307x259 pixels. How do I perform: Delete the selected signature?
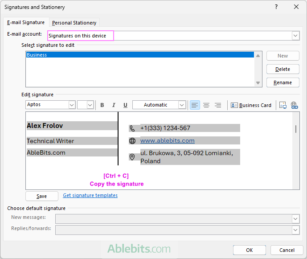click(283, 69)
